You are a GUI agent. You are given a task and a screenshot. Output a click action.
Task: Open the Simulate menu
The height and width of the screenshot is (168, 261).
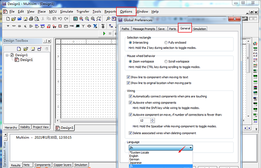click(67, 12)
